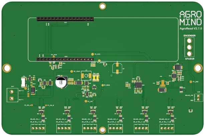The height and width of the screenshot is (136, 205).
Task: Click the RS485_12V_6 terminal block
Action: (167, 128)
